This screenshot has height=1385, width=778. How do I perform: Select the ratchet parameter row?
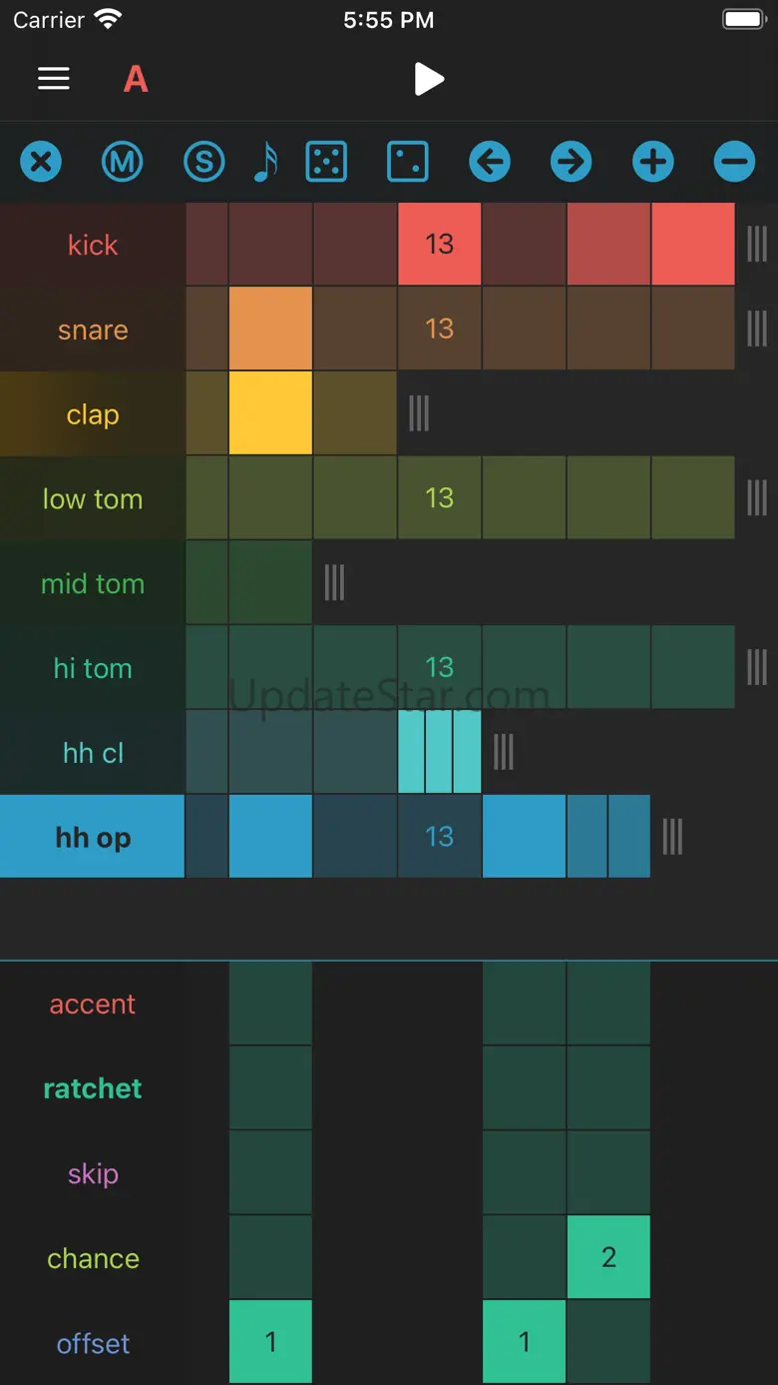click(x=93, y=1088)
